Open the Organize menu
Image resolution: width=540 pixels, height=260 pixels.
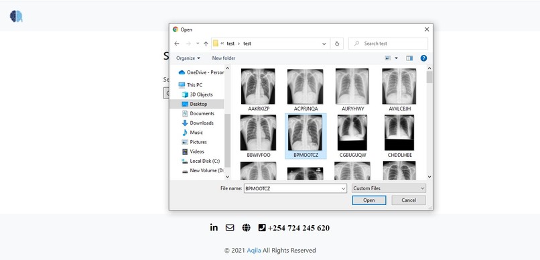coord(188,58)
